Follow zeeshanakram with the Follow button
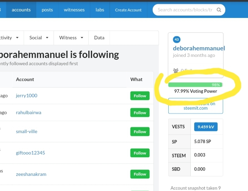Image resolution: width=248 pixels, height=191 pixels. (x=140, y=174)
